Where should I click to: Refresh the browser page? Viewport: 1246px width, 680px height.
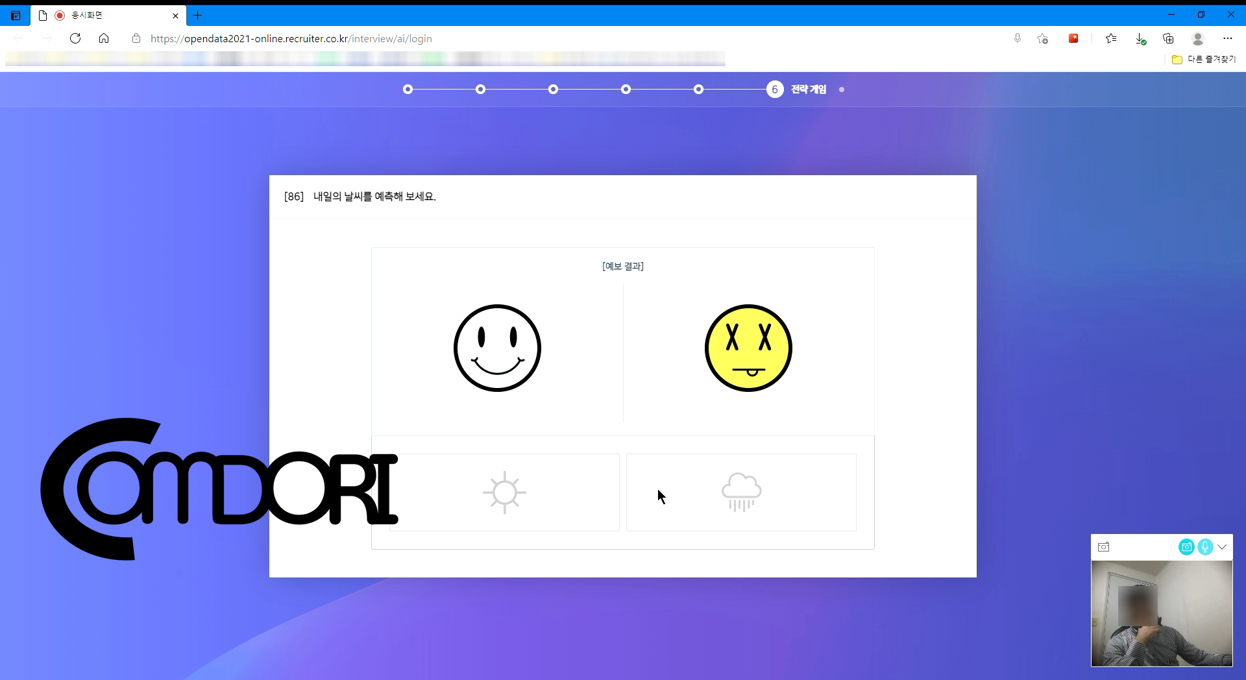tap(75, 38)
